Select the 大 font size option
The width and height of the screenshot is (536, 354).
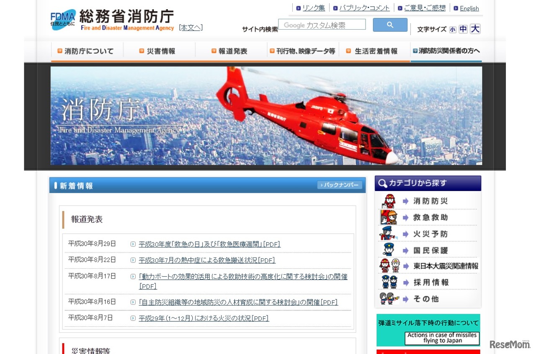pos(476,29)
